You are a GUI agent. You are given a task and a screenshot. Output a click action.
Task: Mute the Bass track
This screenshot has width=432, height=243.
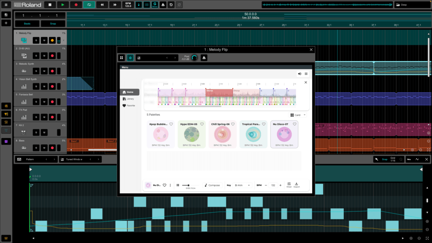click(x=44, y=148)
